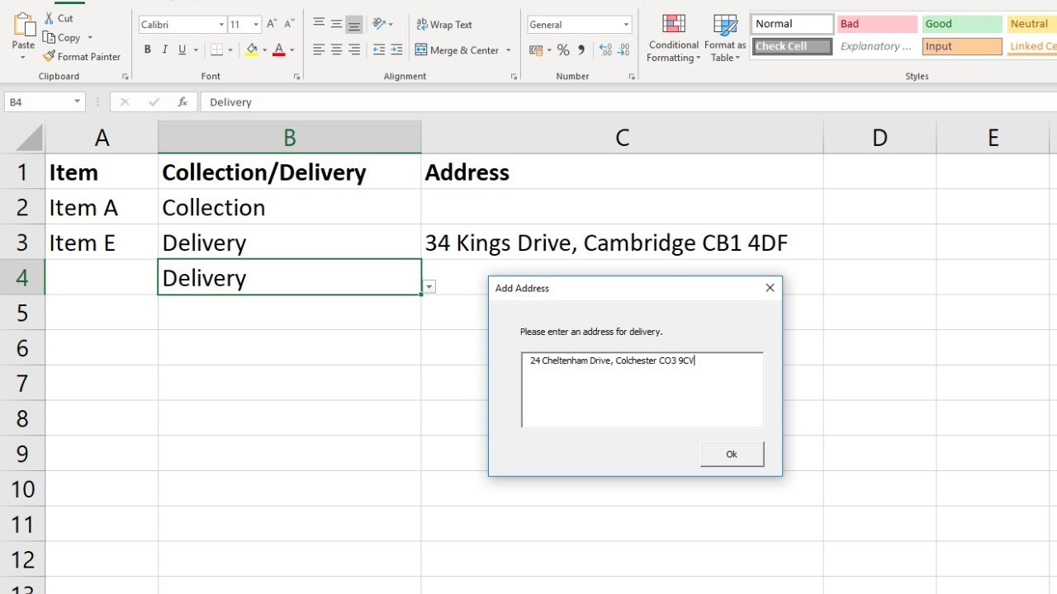The height and width of the screenshot is (594, 1057).
Task: Open Alignment group dialog launcher
Action: click(x=514, y=77)
